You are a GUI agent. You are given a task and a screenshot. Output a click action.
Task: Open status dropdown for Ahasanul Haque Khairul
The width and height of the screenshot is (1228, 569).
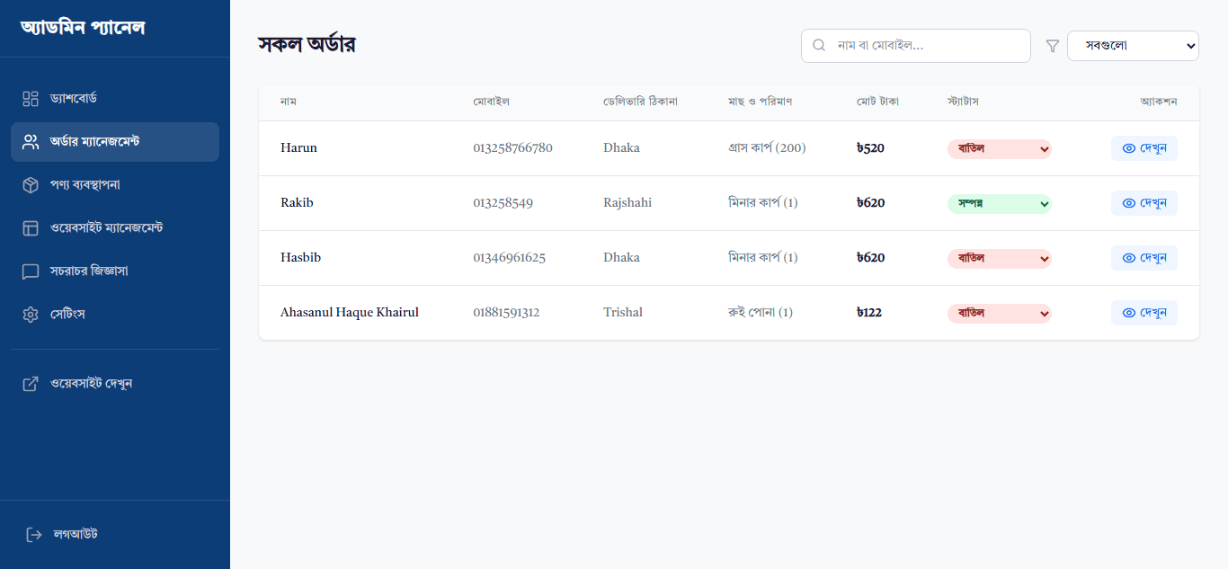click(x=999, y=314)
